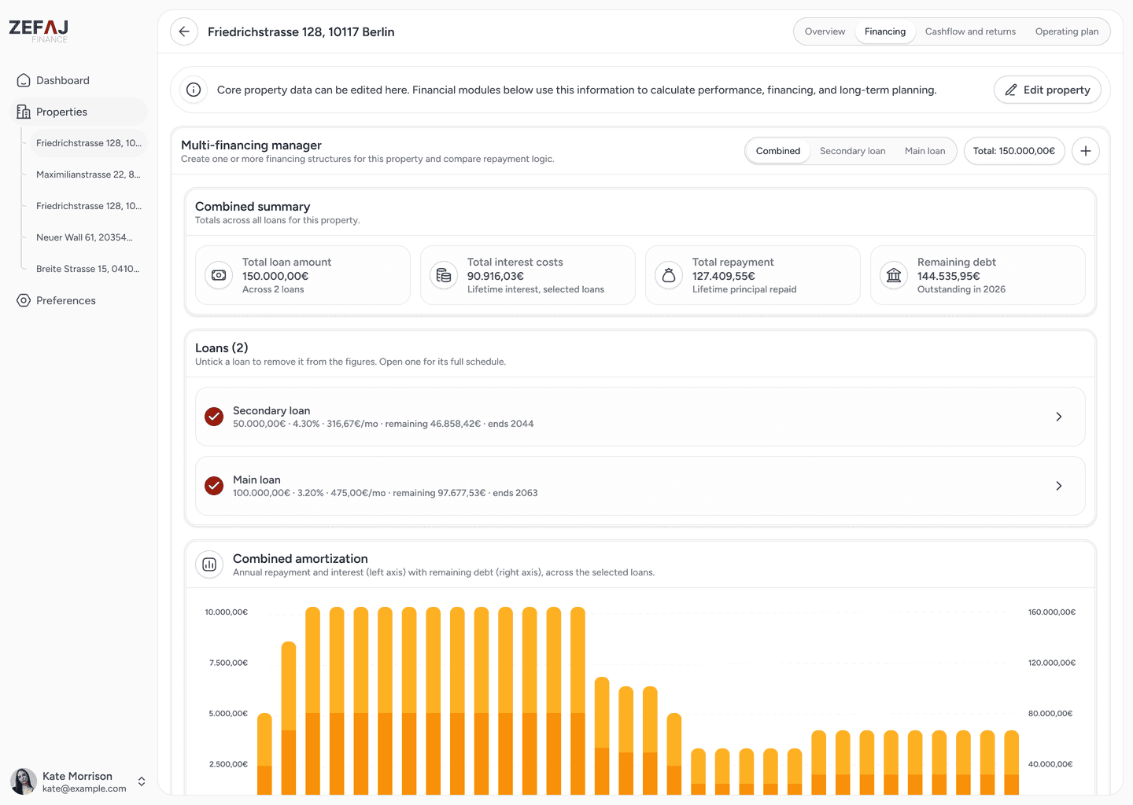Untick the Secondary loan checkbox
1133x805 pixels.
[x=214, y=417]
